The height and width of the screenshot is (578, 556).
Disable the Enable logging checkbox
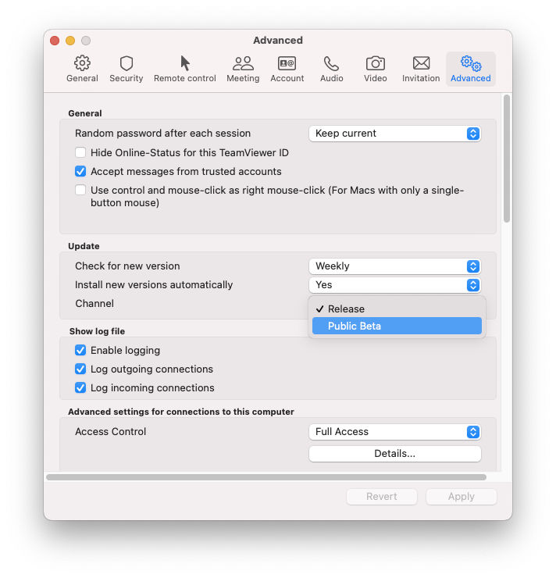80,350
